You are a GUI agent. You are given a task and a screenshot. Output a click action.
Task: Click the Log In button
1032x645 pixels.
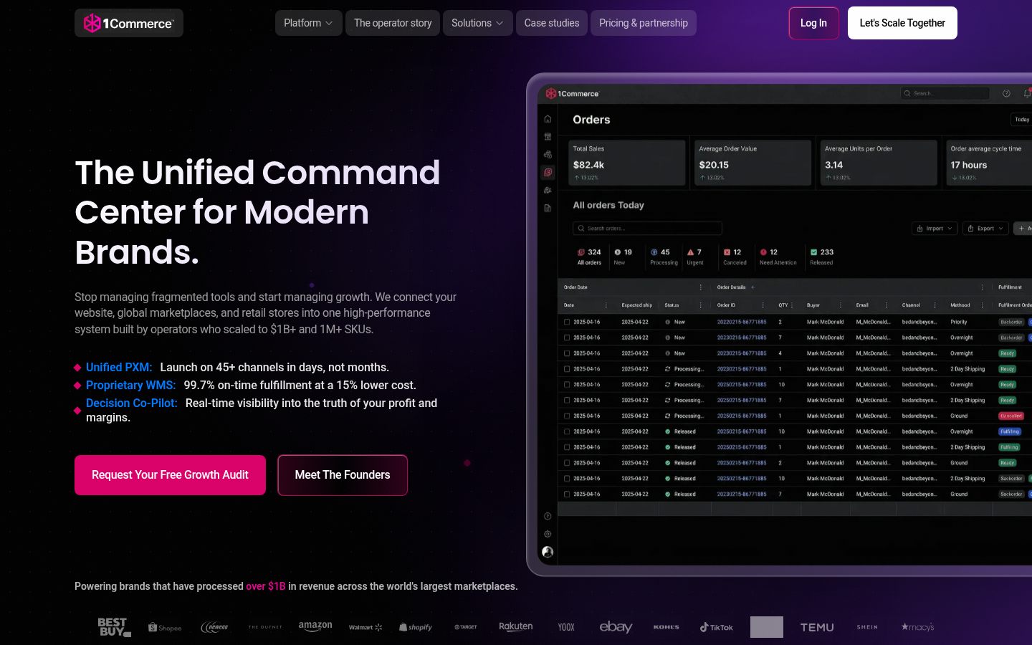tap(813, 23)
